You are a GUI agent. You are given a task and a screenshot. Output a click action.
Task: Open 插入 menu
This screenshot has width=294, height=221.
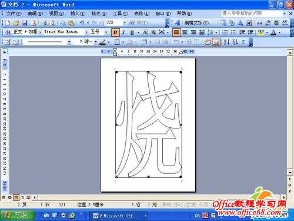click(78, 14)
